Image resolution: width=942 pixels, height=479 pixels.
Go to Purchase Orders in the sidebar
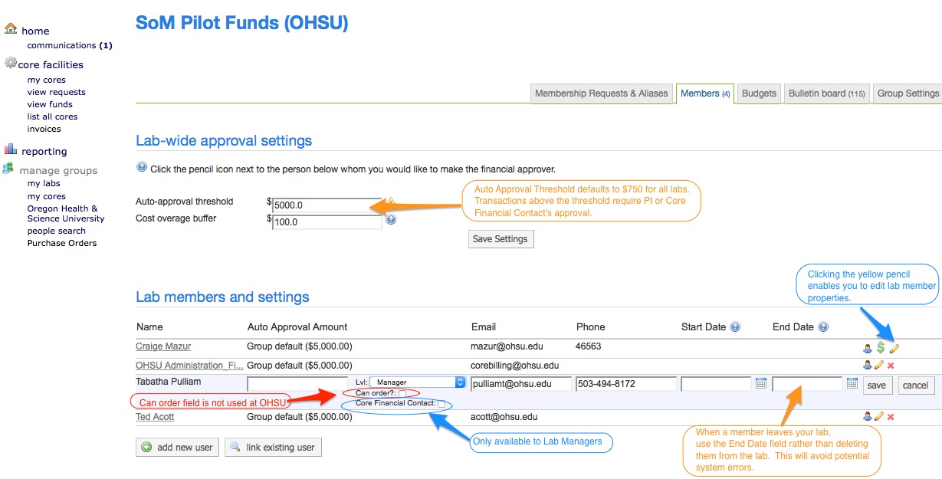[62, 243]
